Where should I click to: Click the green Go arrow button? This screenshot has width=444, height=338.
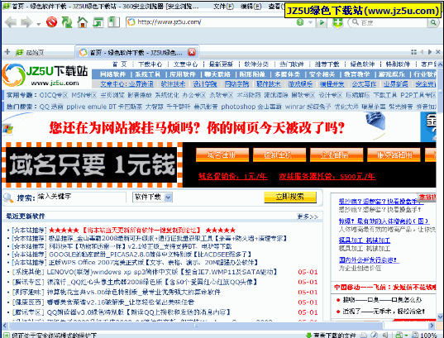click(x=322, y=22)
